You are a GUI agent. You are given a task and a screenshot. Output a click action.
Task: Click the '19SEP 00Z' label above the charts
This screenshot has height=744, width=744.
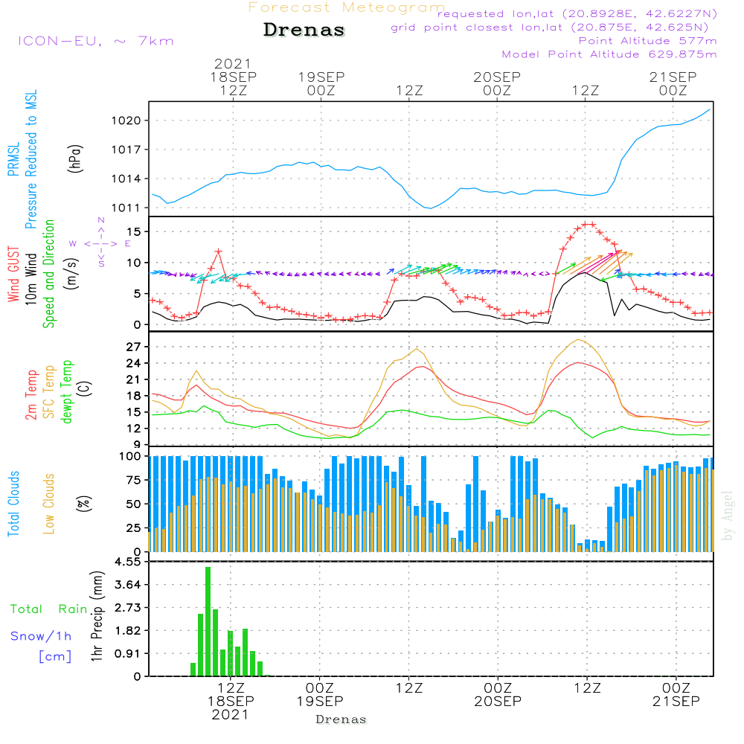click(321, 84)
